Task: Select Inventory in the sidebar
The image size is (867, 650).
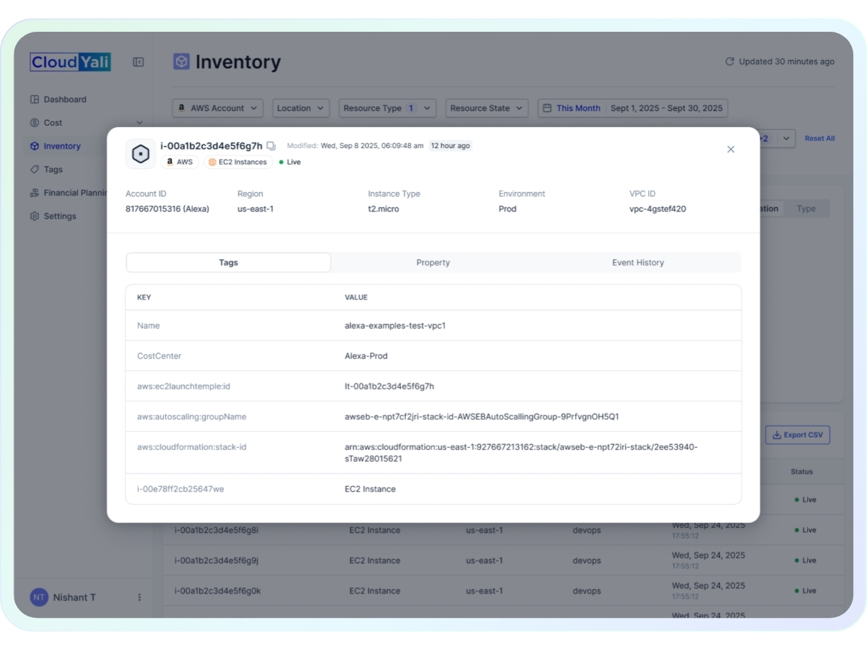Action: click(x=61, y=146)
